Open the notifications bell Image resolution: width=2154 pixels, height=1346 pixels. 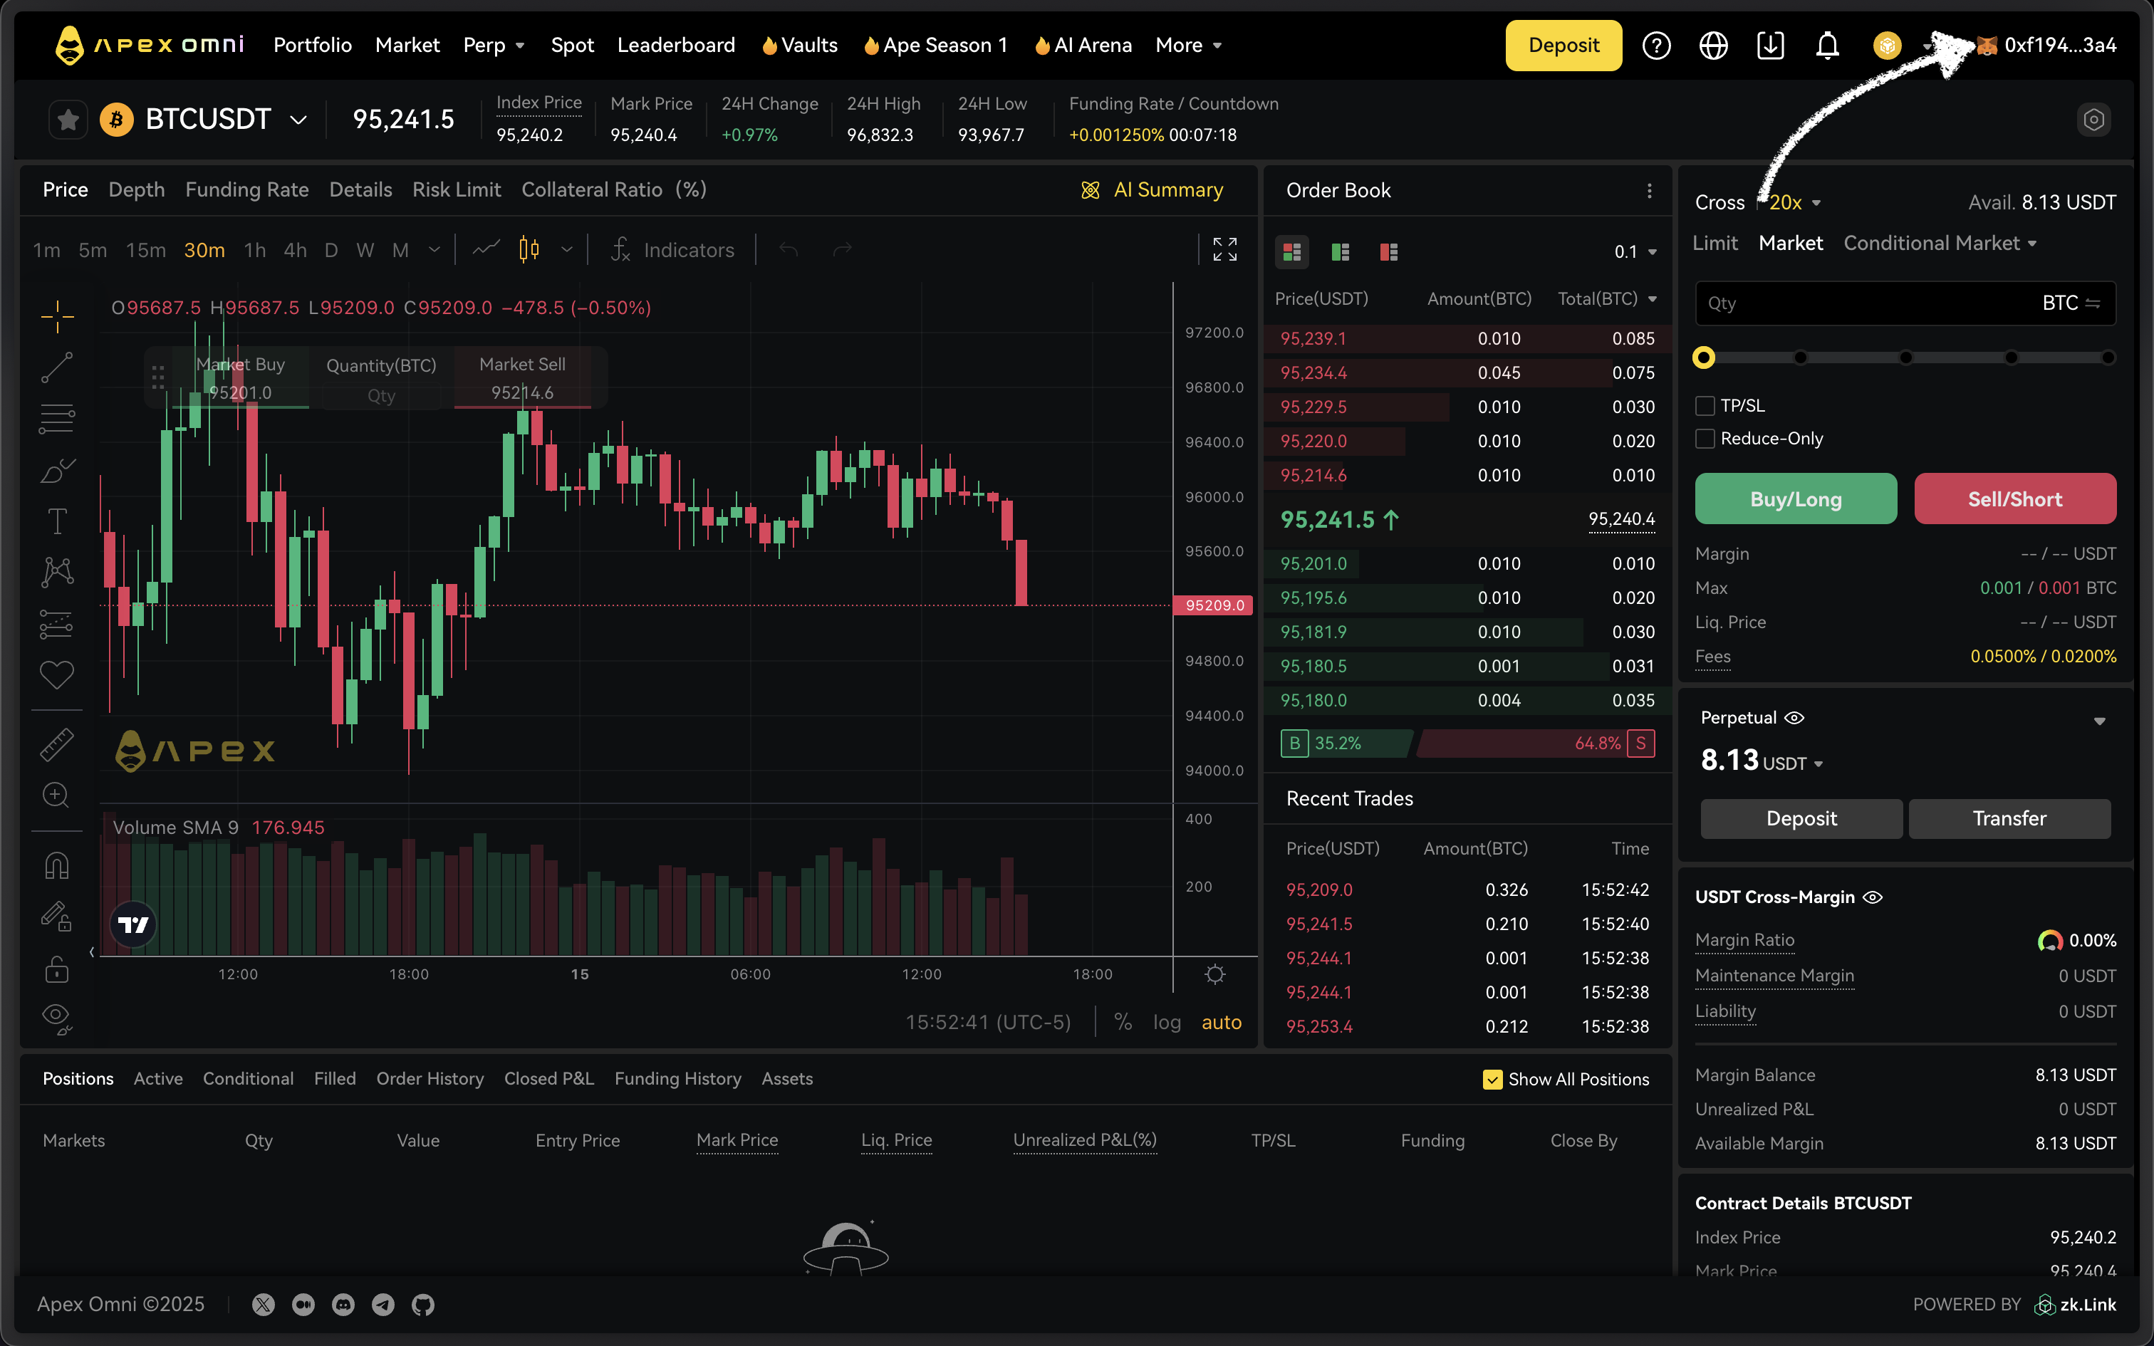(x=1827, y=46)
